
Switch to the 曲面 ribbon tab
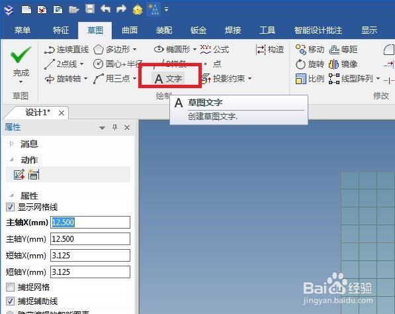point(130,30)
